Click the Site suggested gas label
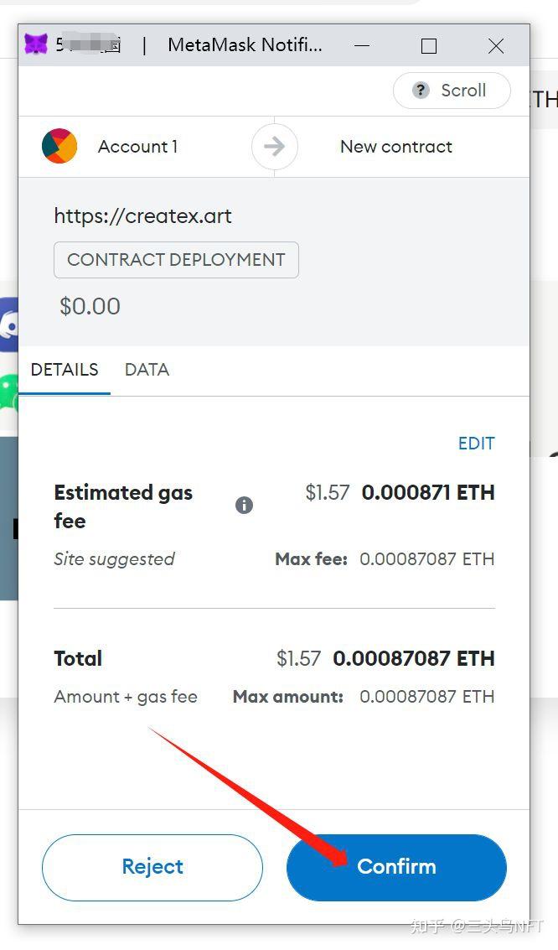This screenshot has width=558, height=950. click(x=115, y=558)
